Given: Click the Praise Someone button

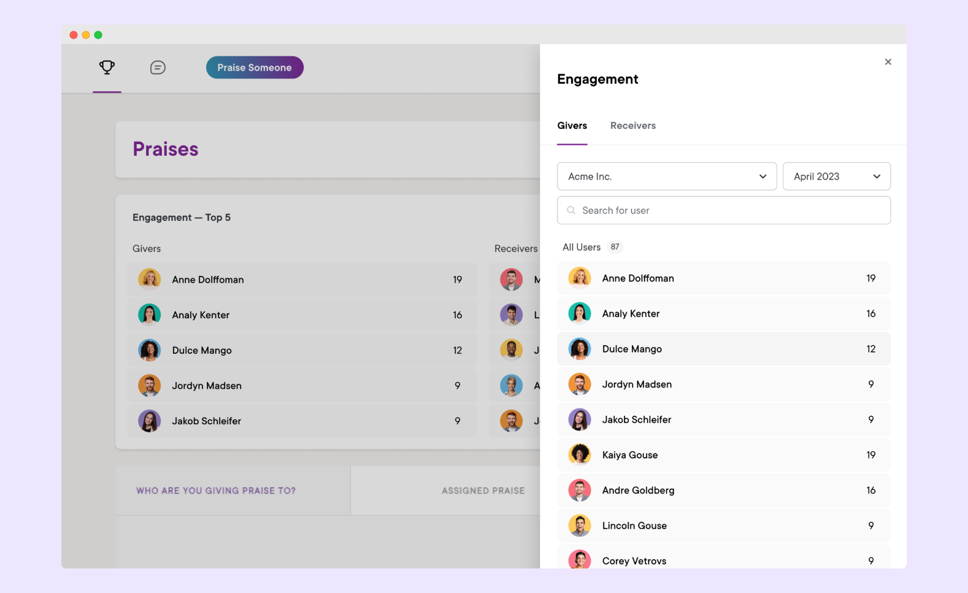Looking at the screenshot, I should (255, 67).
